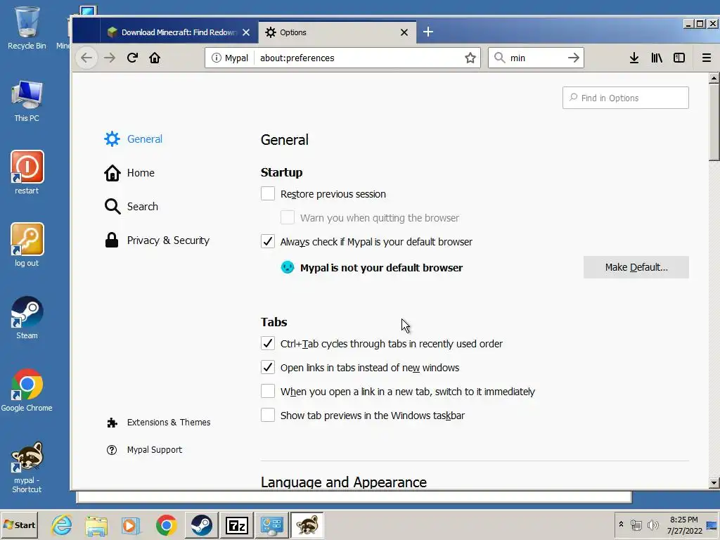Go back with the back arrow button
Image resolution: width=720 pixels, height=540 pixels.
click(86, 58)
